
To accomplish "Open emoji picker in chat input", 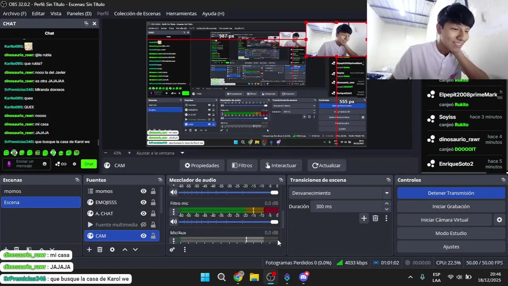I will (x=45, y=164).
